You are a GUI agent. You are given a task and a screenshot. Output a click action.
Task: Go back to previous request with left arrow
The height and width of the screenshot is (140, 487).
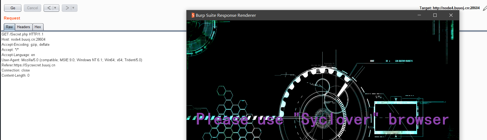coord(49,8)
